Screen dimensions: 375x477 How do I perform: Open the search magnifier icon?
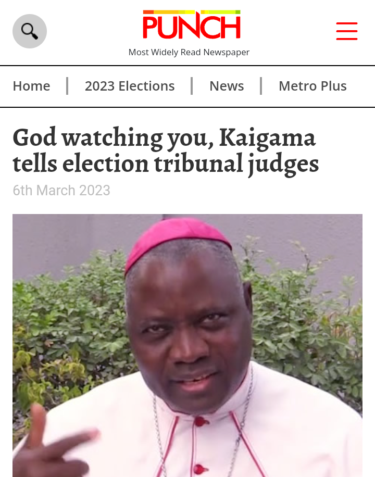(30, 31)
